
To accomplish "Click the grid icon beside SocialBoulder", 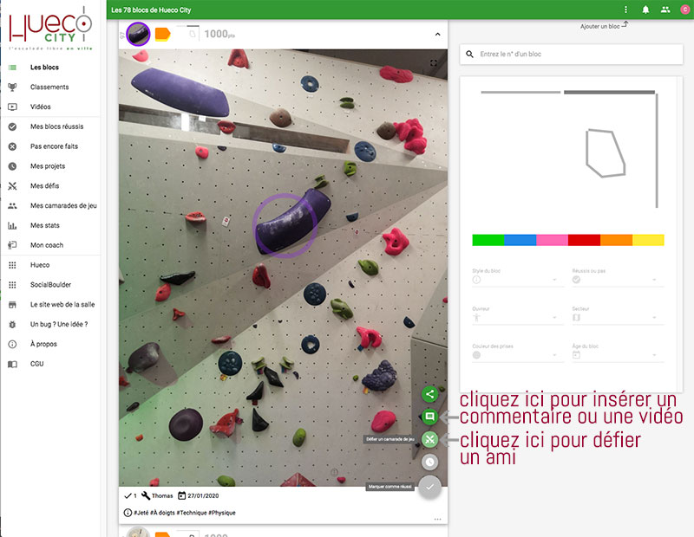I will tap(12, 285).
